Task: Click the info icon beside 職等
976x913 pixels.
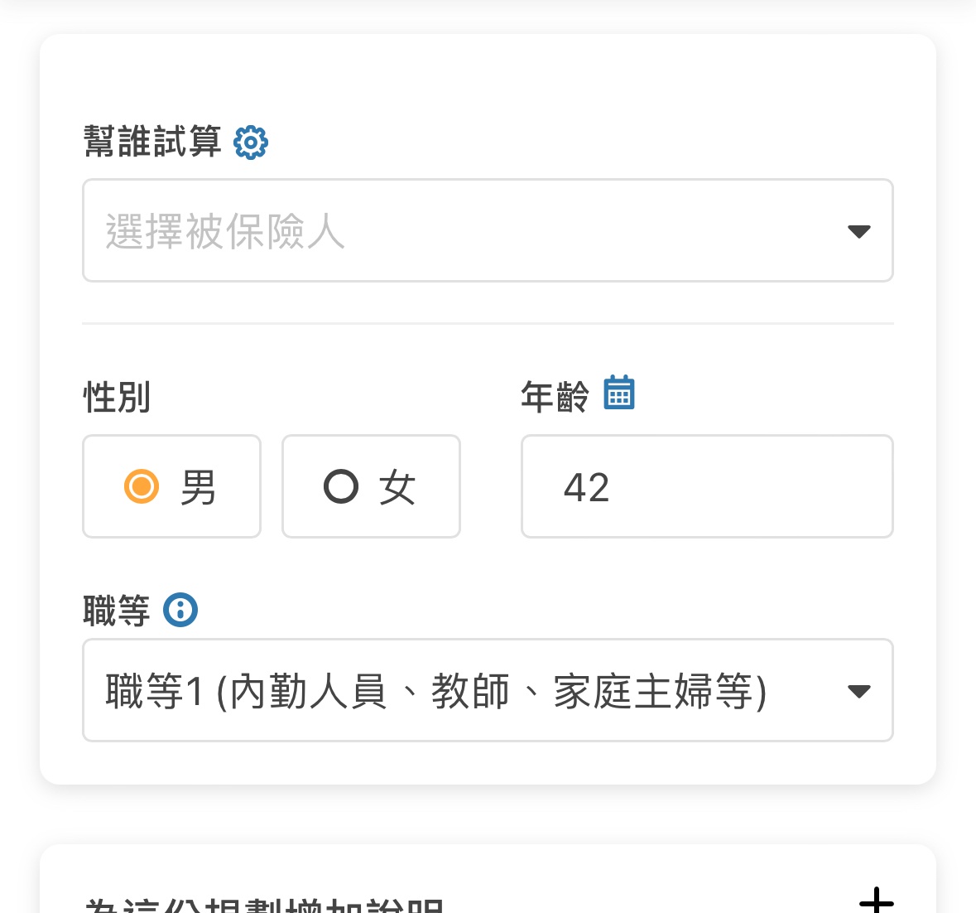Action: pyautogui.click(x=180, y=611)
